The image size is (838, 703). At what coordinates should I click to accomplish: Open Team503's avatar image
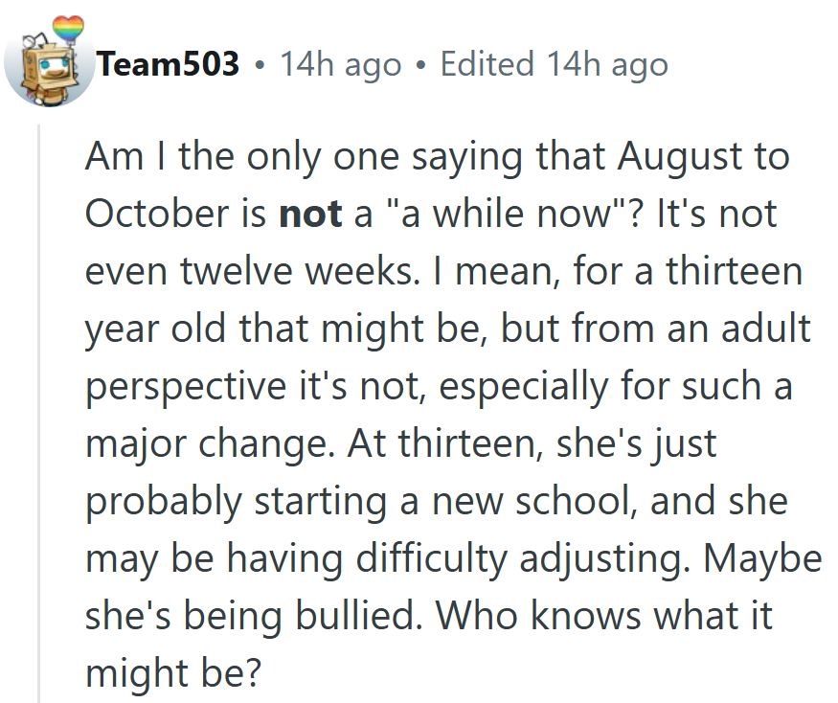[47, 62]
